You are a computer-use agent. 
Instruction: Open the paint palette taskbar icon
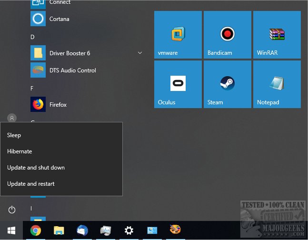[x=175, y=230]
